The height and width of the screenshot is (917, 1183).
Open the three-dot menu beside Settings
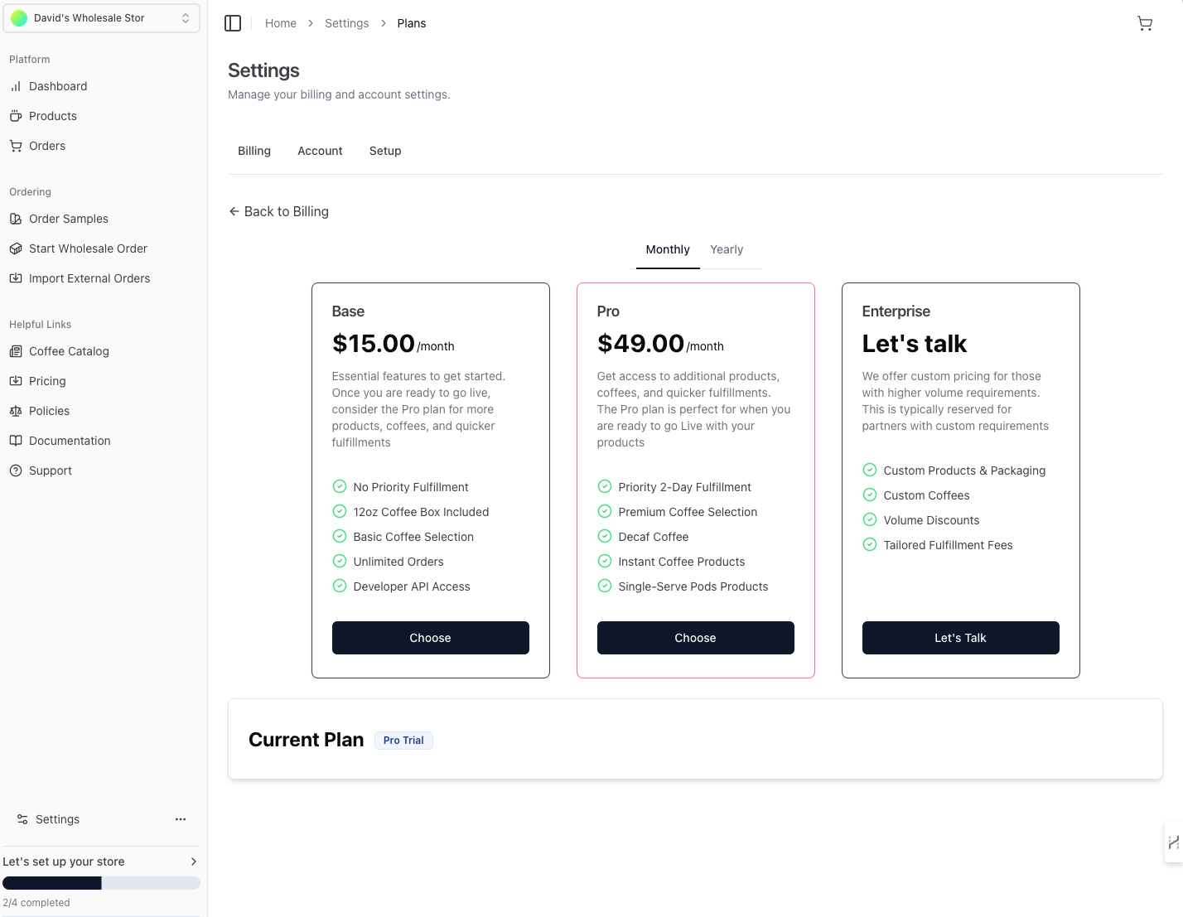(181, 819)
